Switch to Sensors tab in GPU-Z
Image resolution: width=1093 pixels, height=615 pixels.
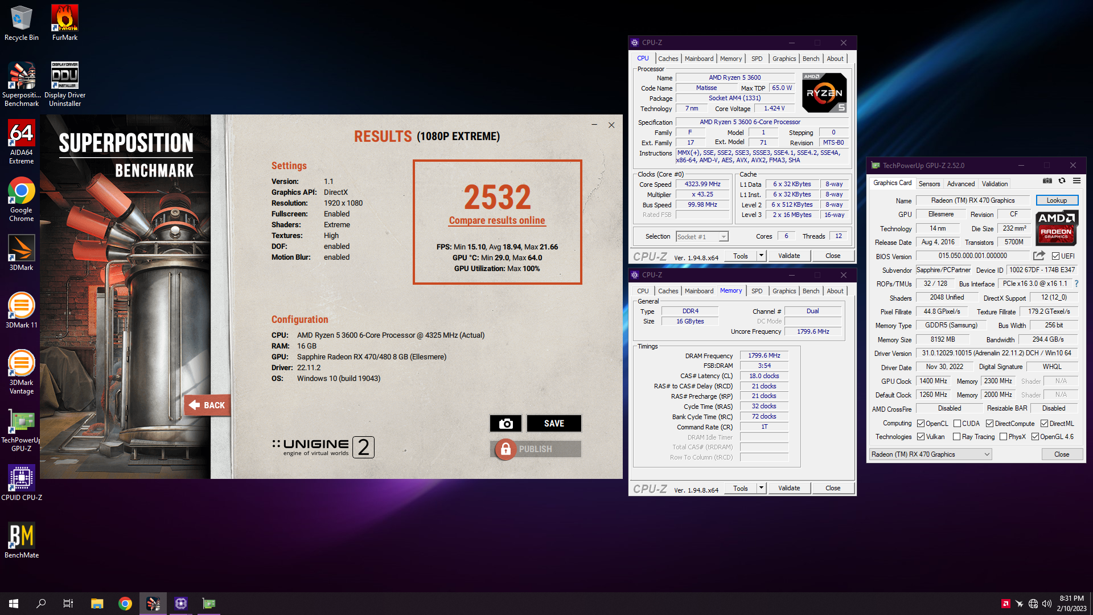929,184
